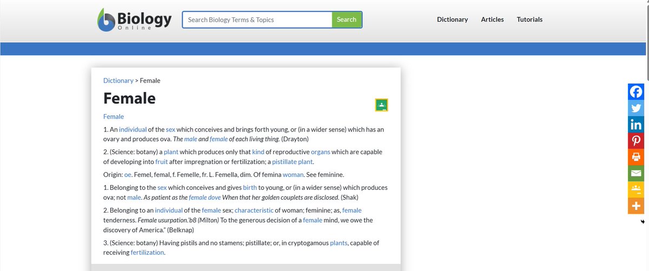Open the 'birth' link
This screenshot has width=649, height=271.
coord(250,188)
